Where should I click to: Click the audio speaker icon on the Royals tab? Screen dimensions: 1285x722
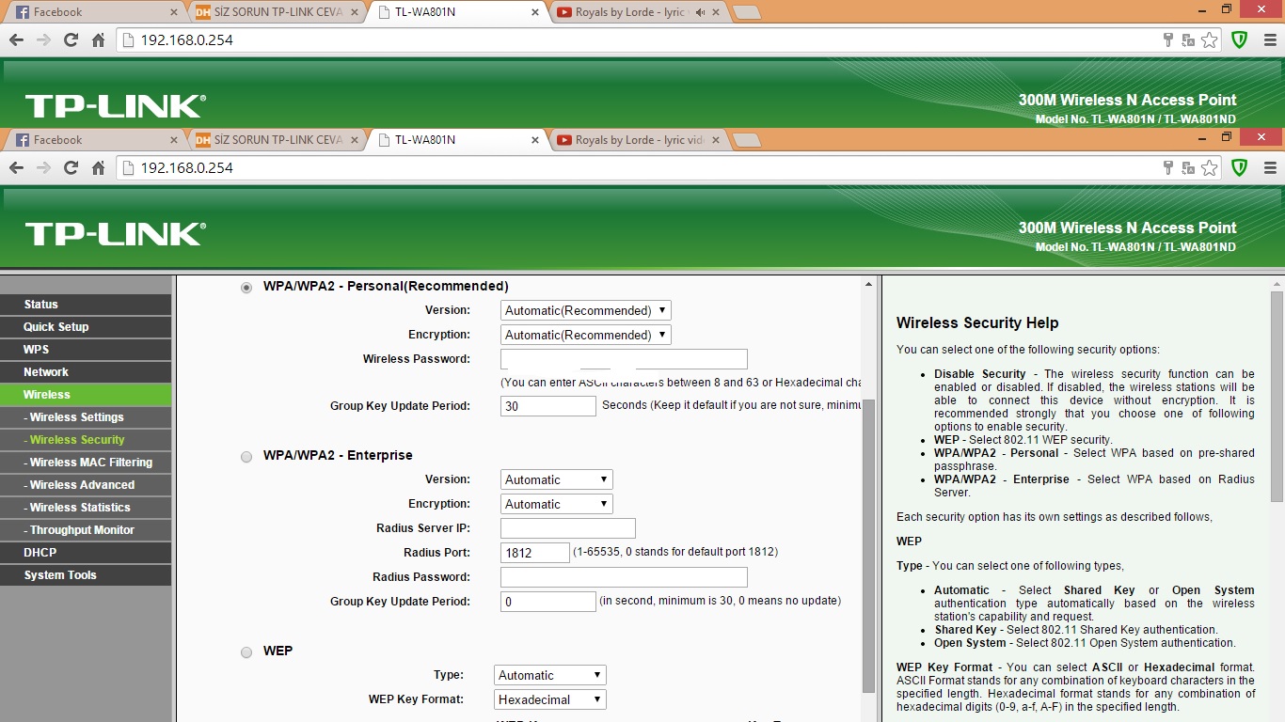[x=700, y=12]
